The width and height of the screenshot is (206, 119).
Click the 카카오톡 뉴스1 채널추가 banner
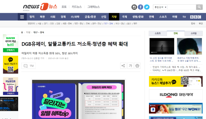coord(176,81)
